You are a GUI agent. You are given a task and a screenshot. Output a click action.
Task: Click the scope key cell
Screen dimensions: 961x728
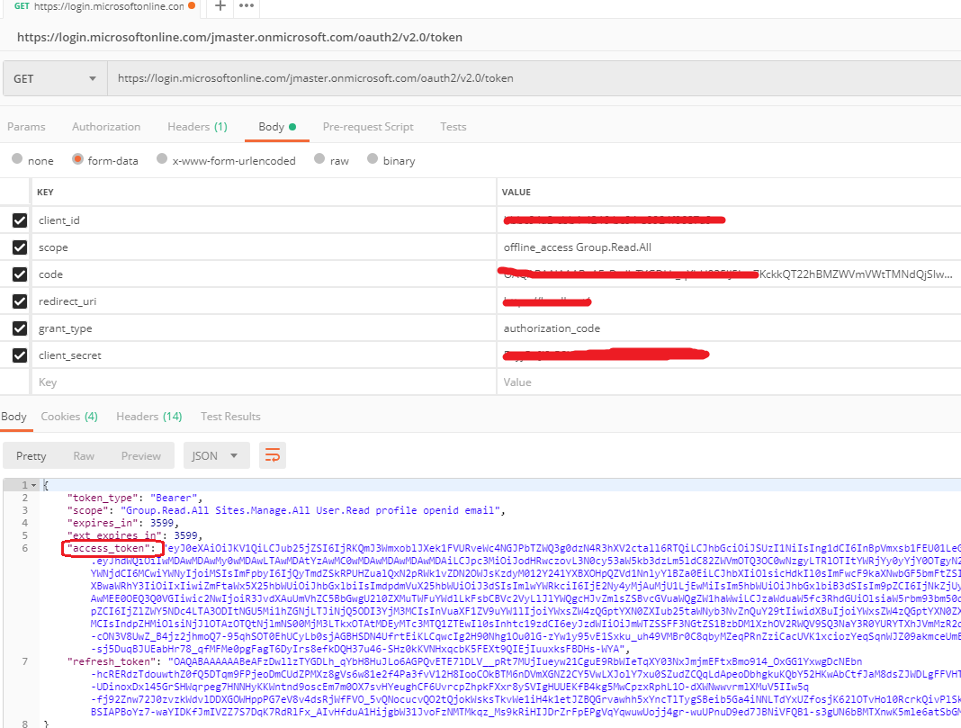point(264,247)
